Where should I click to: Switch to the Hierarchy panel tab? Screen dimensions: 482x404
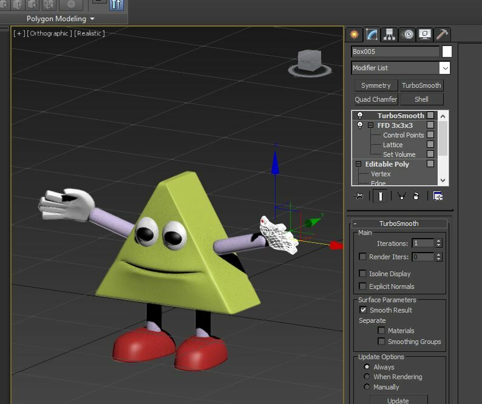click(x=389, y=35)
